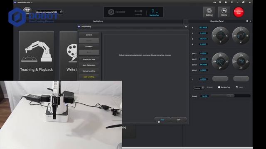
Task: Click the second grey L jog button
Action: 241,79
